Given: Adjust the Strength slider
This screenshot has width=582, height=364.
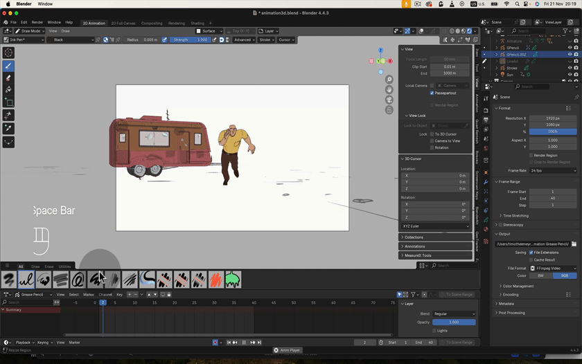Looking at the screenshot, I should 189,40.
